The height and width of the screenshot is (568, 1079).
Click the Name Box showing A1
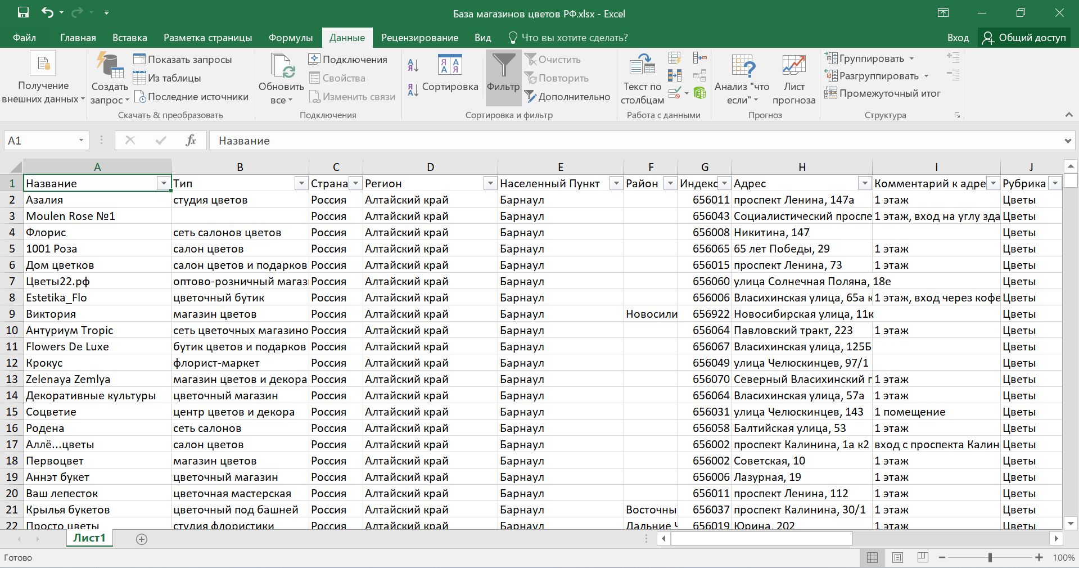point(39,141)
